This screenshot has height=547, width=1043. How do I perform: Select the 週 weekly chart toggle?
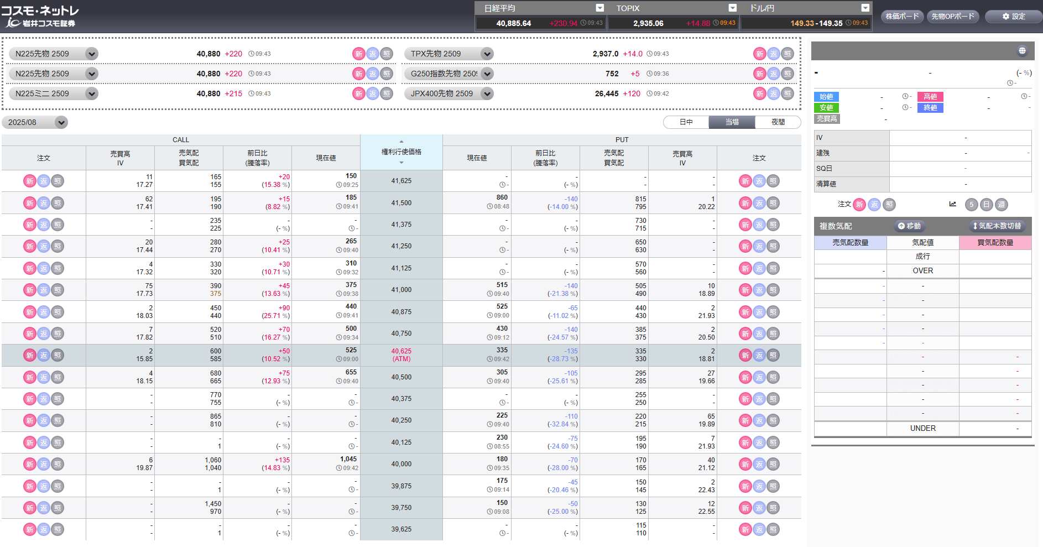coord(1001,205)
